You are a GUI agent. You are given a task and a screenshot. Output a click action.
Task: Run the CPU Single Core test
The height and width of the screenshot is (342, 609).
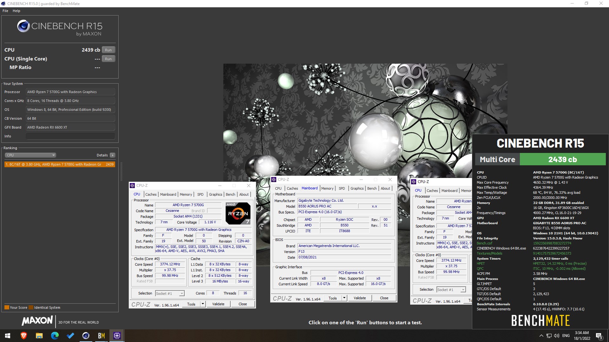pos(108,59)
